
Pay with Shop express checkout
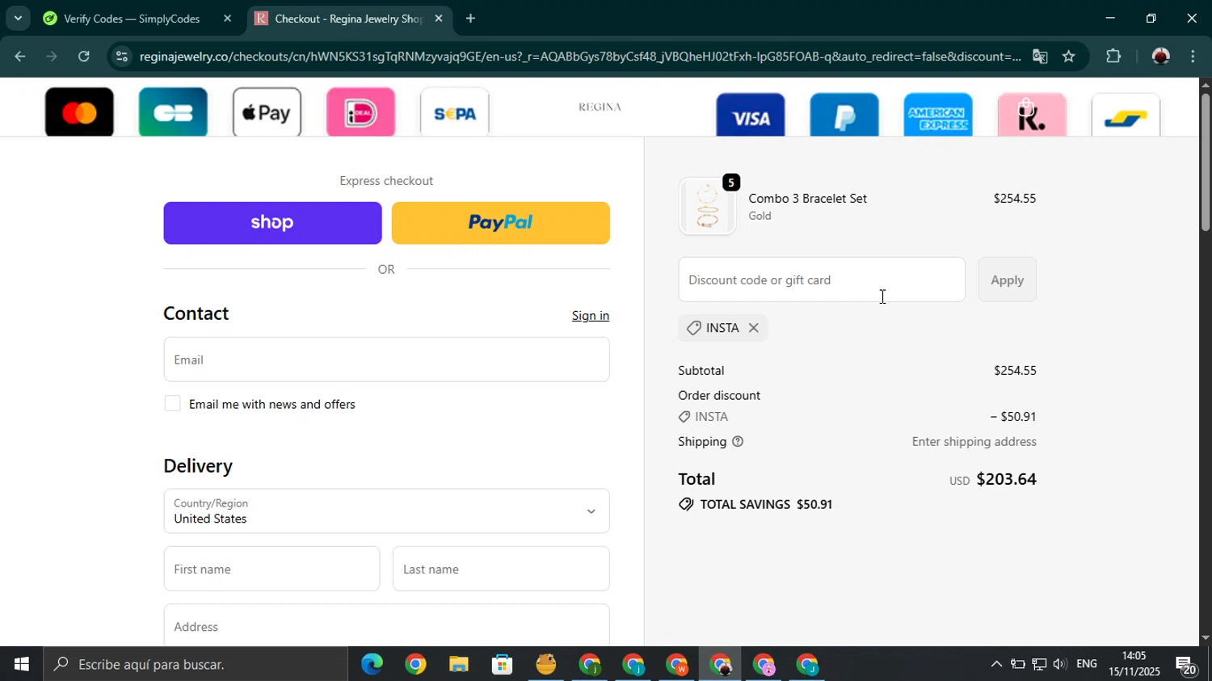(x=272, y=223)
